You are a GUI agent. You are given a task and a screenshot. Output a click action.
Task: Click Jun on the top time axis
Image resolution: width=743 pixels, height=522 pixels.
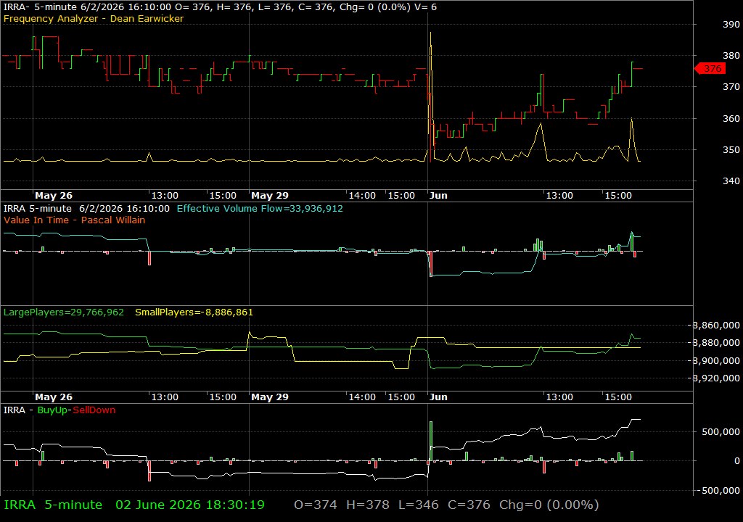pyautogui.click(x=438, y=195)
